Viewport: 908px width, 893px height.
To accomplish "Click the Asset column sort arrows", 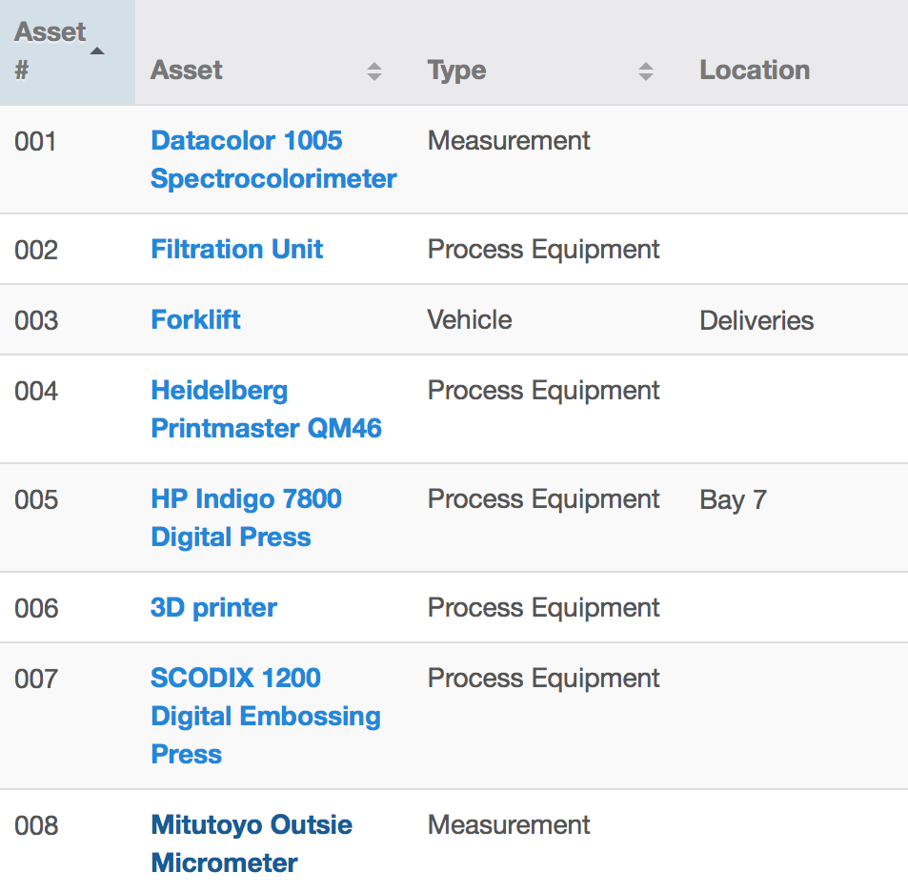I will (374, 71).
